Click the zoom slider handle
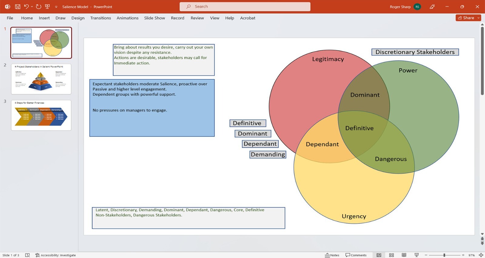This screenshot has height=258, width=485. [444, 255]
